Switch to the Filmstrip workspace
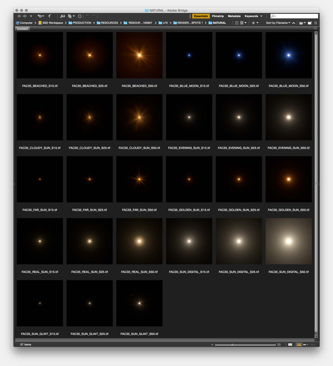This screenshot has width=333, height=366. point(218,16)
